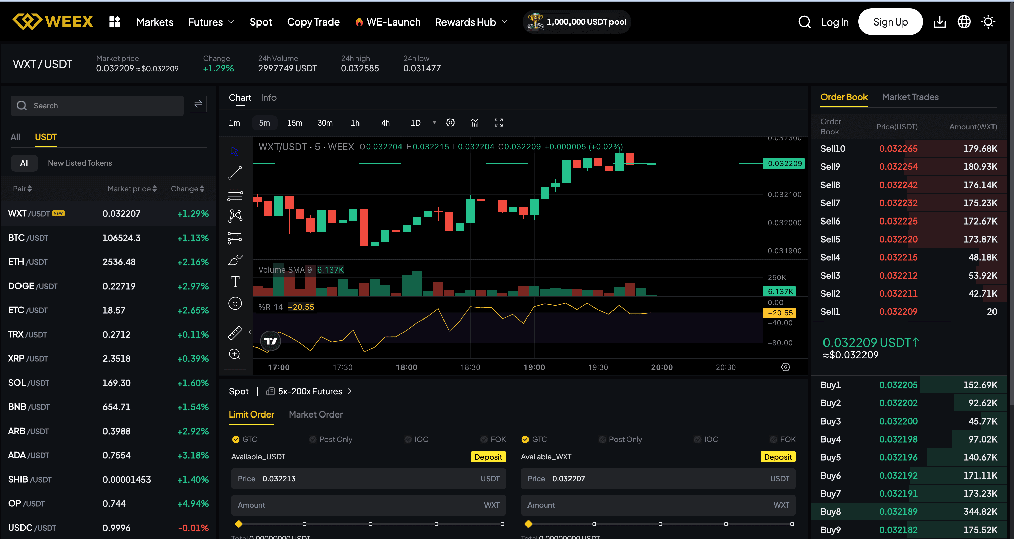
Task: Enter chart fullscreen mode icon
Action: point(498,122)
